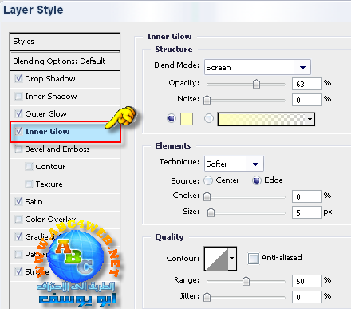
Task: Enable the Bevel and Emboss checkbox
Action: pos(18,149)
